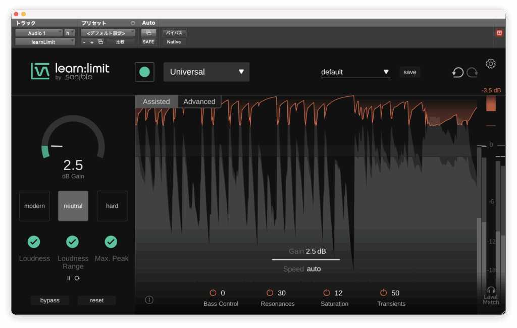Toggle Saturation power icon
Screen dimensions: 517x328
327,292
